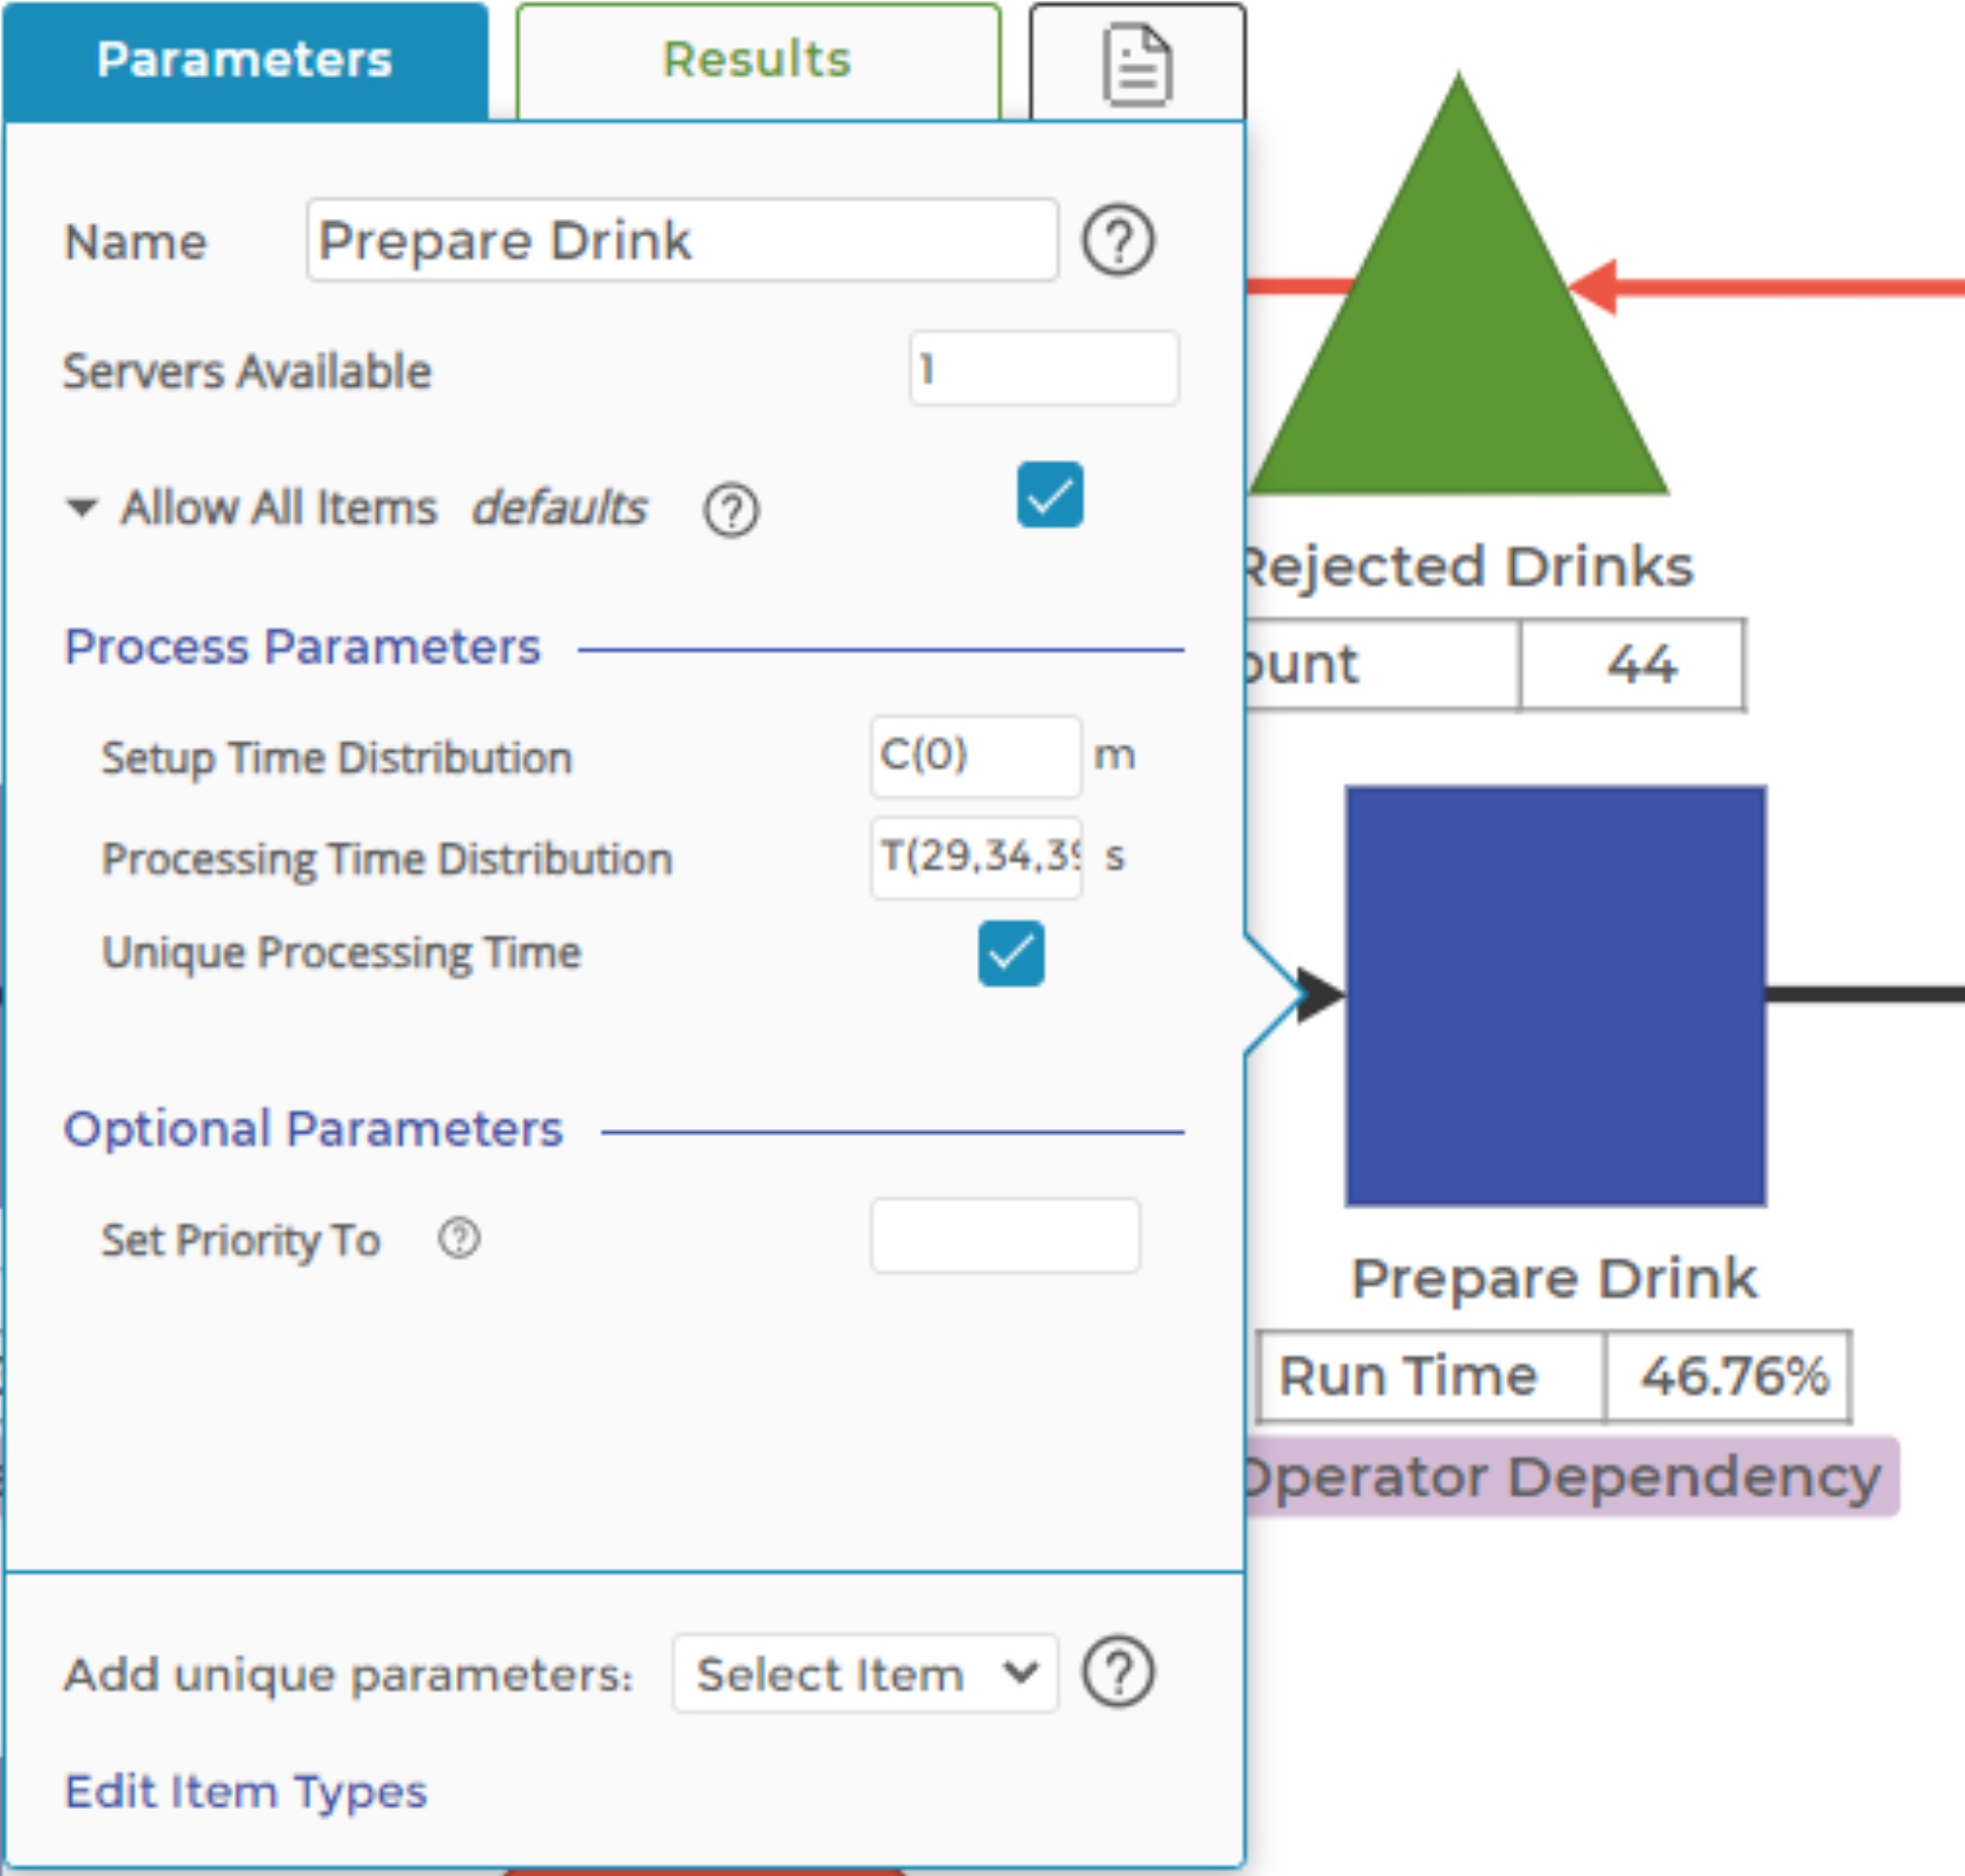Open the Select Item dropdown
Image resolution: width=1965 pixels, height=1876 pixels.
pyautogui.click(x=865, y=1674)
